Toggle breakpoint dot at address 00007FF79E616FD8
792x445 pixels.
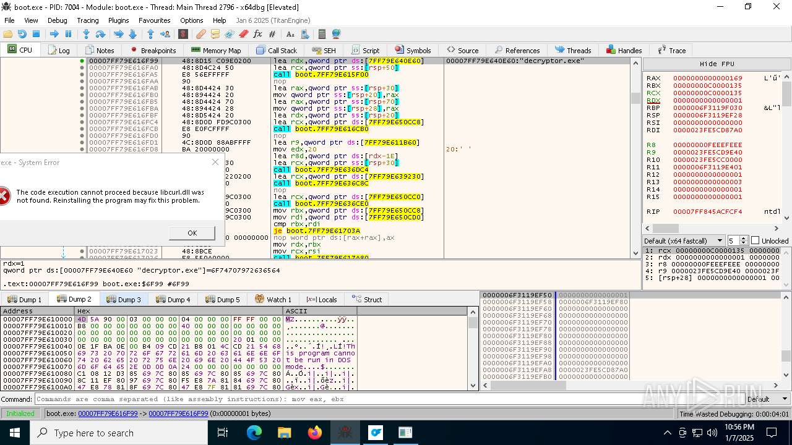click(82, 149)
